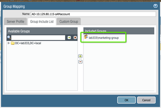
Task: Open the Group Mapping help icon
Action: [156, 6]
